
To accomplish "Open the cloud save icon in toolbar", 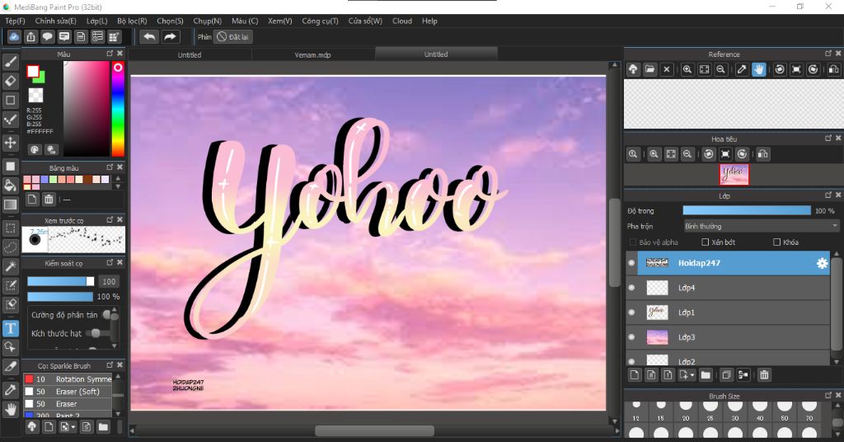I will [x=14, y=36].
